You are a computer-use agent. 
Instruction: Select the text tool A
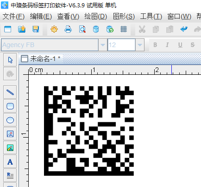[x=10, y=162]
